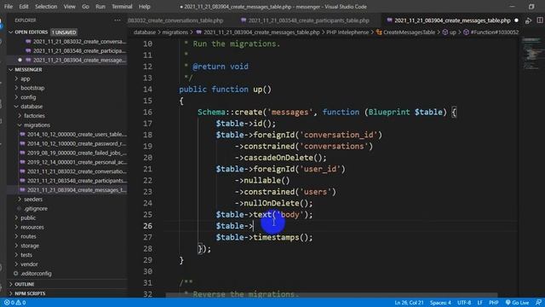The image size is (545, 307).
Task: Open the Run menu
Action: [100, 6]
